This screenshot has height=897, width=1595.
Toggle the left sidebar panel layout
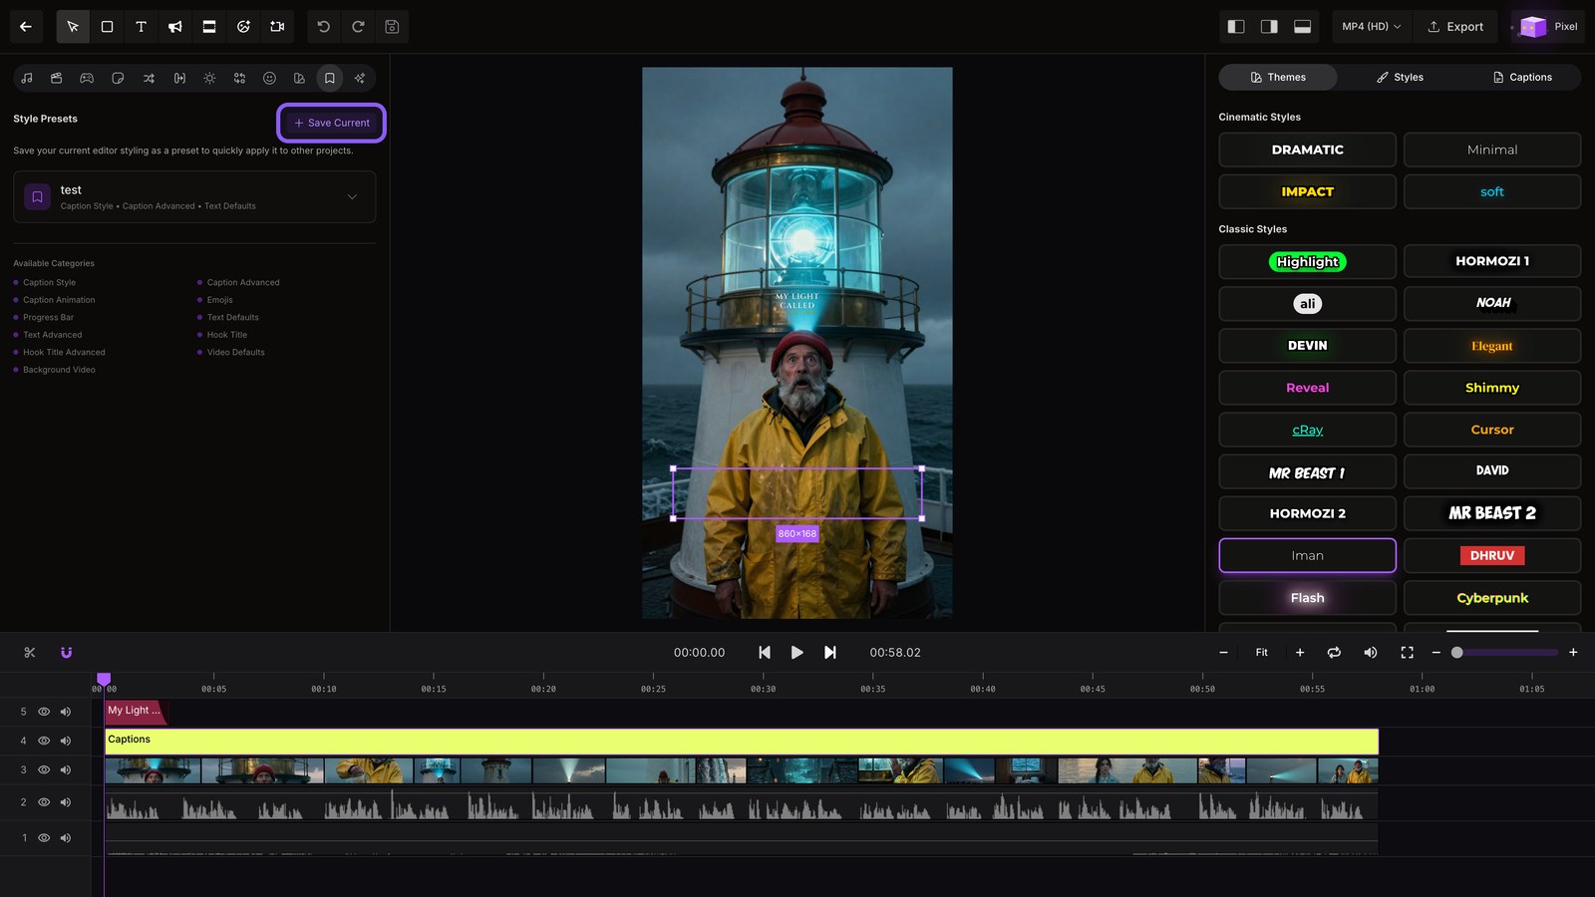(1236, 27)
